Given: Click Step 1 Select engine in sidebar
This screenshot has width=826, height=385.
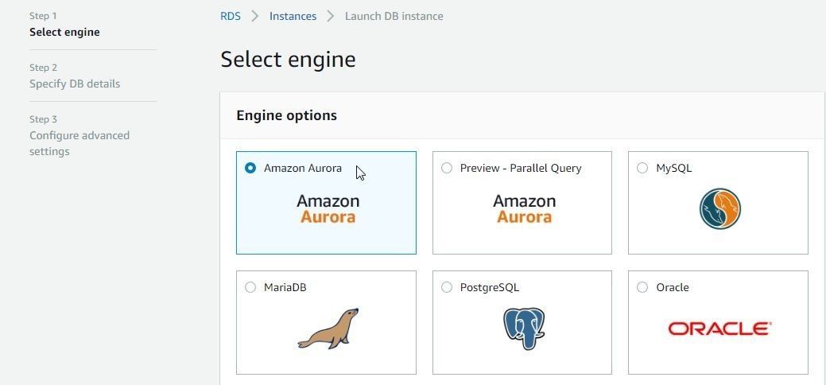Looking at the screenshot, I should click(x=64, y=25).
